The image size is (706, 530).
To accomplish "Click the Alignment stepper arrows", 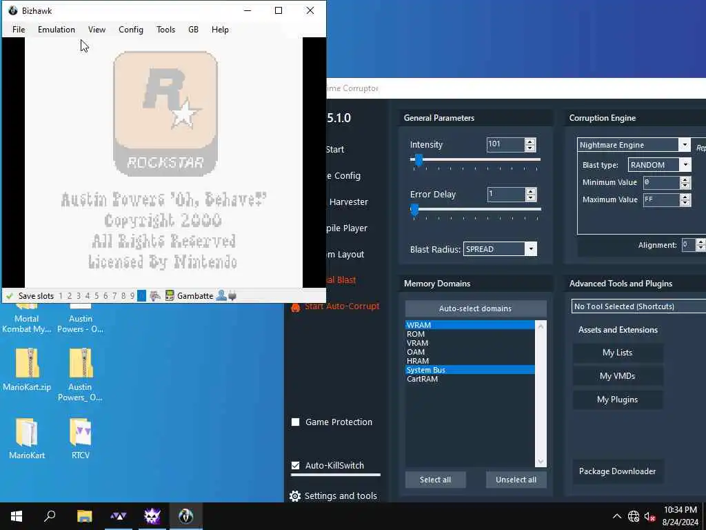I will tap(700, 245).
